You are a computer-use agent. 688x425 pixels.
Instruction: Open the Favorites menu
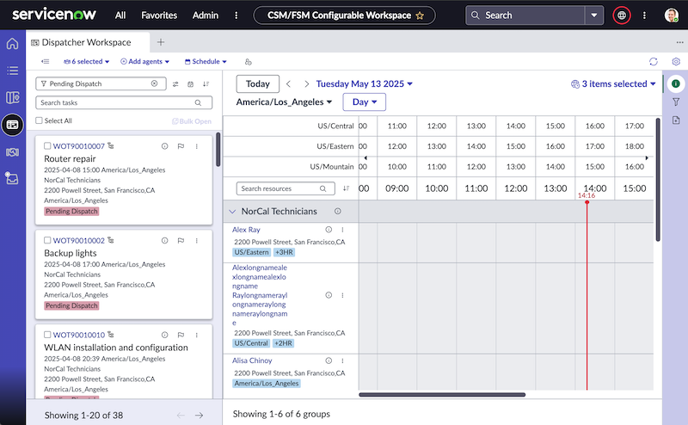point(159,15)
